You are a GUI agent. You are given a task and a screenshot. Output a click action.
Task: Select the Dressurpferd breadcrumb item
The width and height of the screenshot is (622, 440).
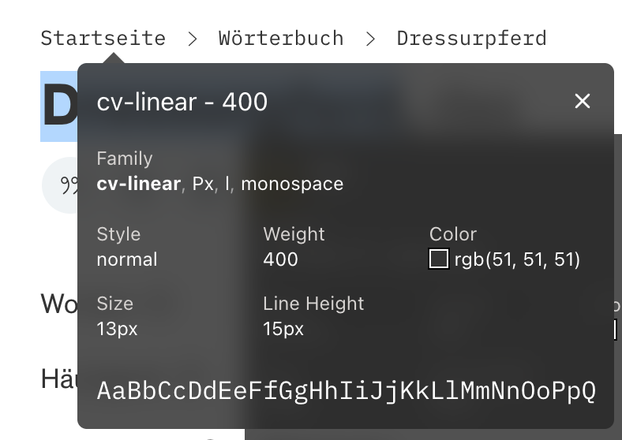pyautogui.click(x=472, y=39)
